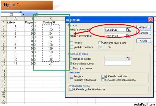The image size is (156, 106).
Task: Click the Rango X de entrada input field
Action: tap(115, 36)
